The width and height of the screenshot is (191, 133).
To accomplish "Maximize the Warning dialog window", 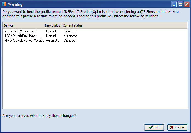I will coord(180,4).
